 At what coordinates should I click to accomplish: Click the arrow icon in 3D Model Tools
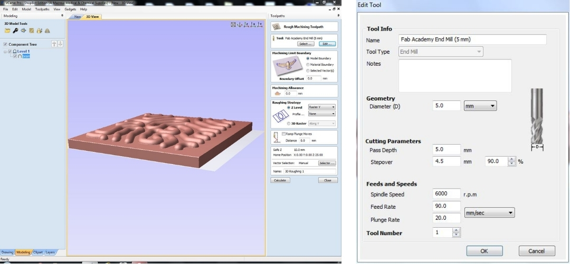coord(23,31)
